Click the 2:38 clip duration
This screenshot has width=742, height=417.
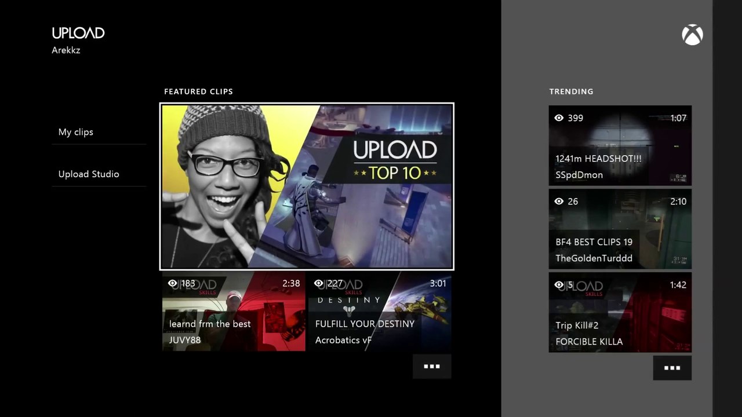click(292, 283)
